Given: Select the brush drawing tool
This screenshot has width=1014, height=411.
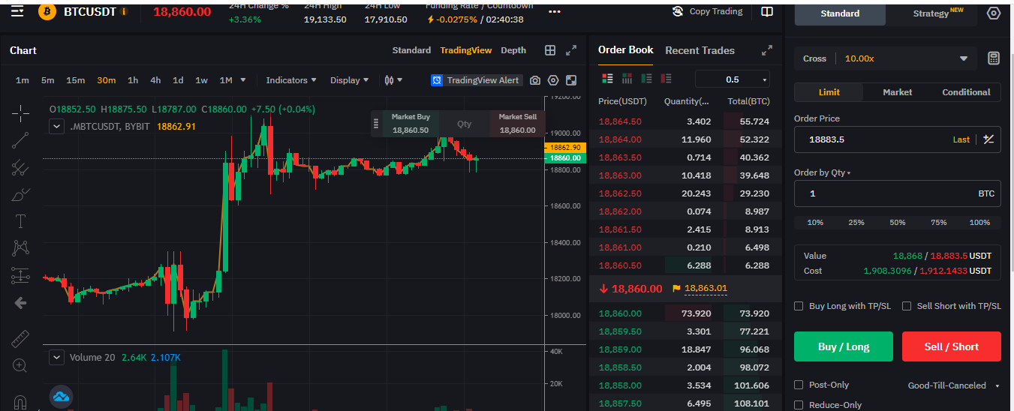Looking at the screenshot, I should click(x=20, y=194).
